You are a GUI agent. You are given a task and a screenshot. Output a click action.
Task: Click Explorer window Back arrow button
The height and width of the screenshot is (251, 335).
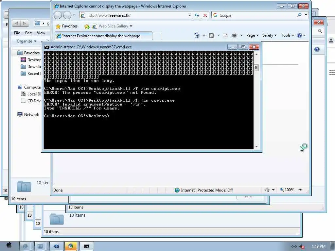coord(16,23)
